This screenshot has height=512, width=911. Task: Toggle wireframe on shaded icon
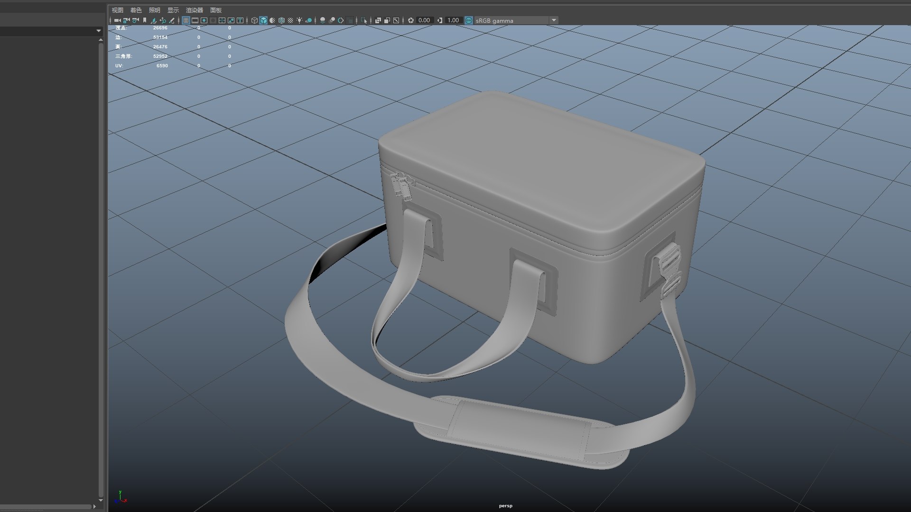tap(281, 20)
